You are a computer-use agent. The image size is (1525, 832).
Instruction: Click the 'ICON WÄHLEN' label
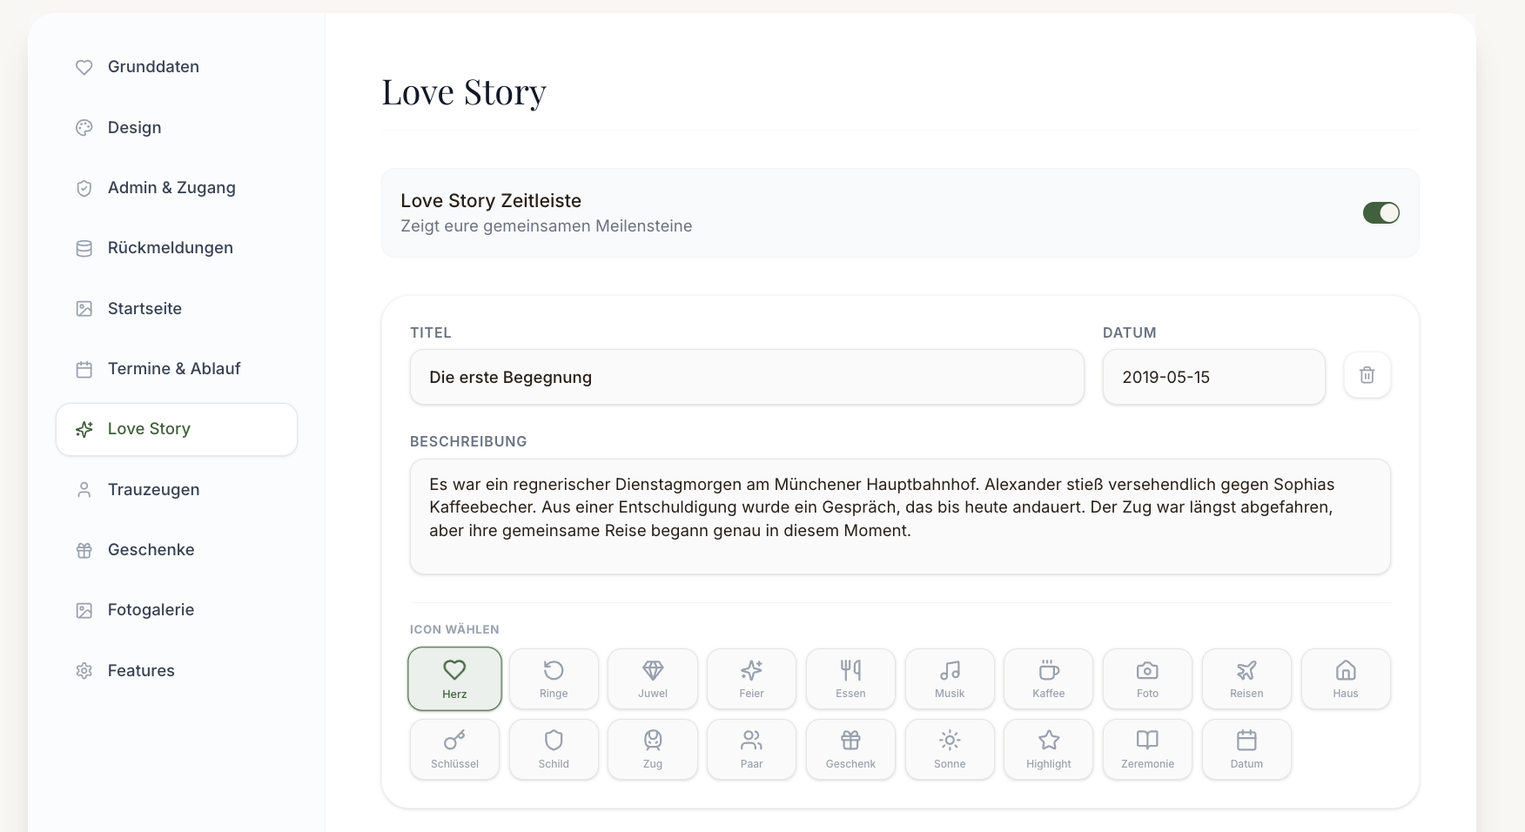pos(454,629)
